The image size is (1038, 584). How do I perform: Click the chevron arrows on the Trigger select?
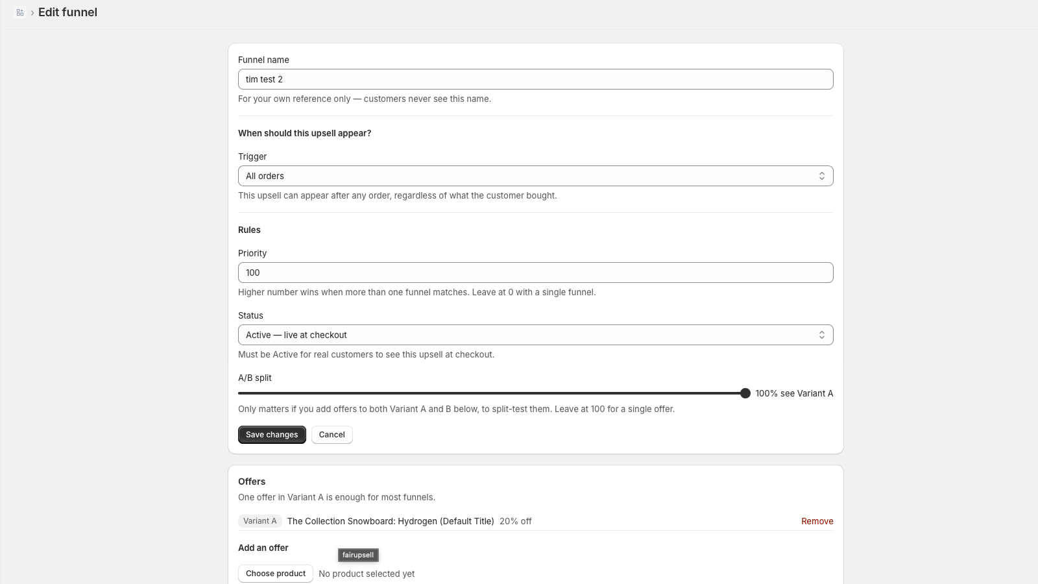(821, 176)
